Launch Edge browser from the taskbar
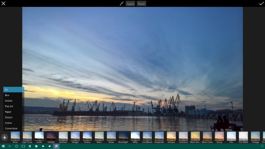Image resolution: width=265 pixels, height=149 pixels. point(30,146)
